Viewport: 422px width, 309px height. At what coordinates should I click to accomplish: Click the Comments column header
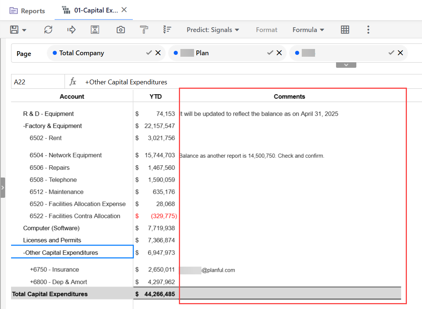click(289, 96)
